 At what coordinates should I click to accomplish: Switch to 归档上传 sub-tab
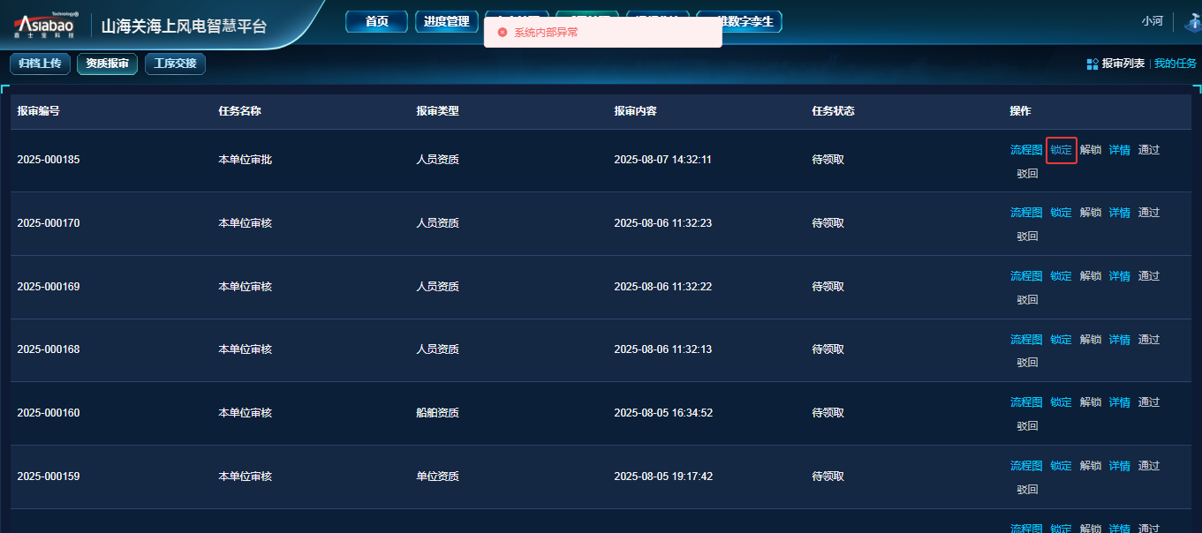point(40,64)
